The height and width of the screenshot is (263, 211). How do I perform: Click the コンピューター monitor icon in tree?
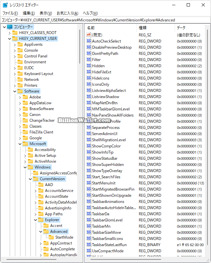coord(10,27)
